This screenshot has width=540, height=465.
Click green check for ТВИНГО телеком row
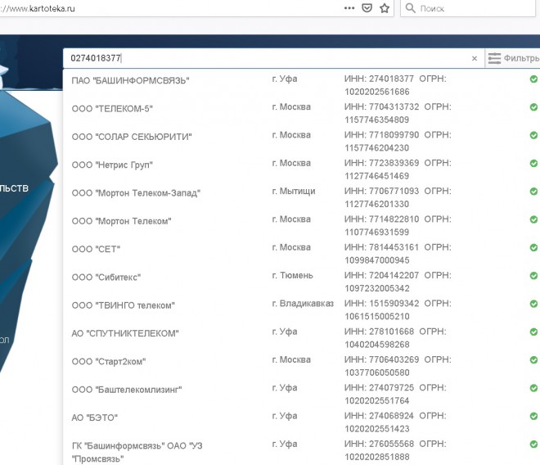coord(533,304)
